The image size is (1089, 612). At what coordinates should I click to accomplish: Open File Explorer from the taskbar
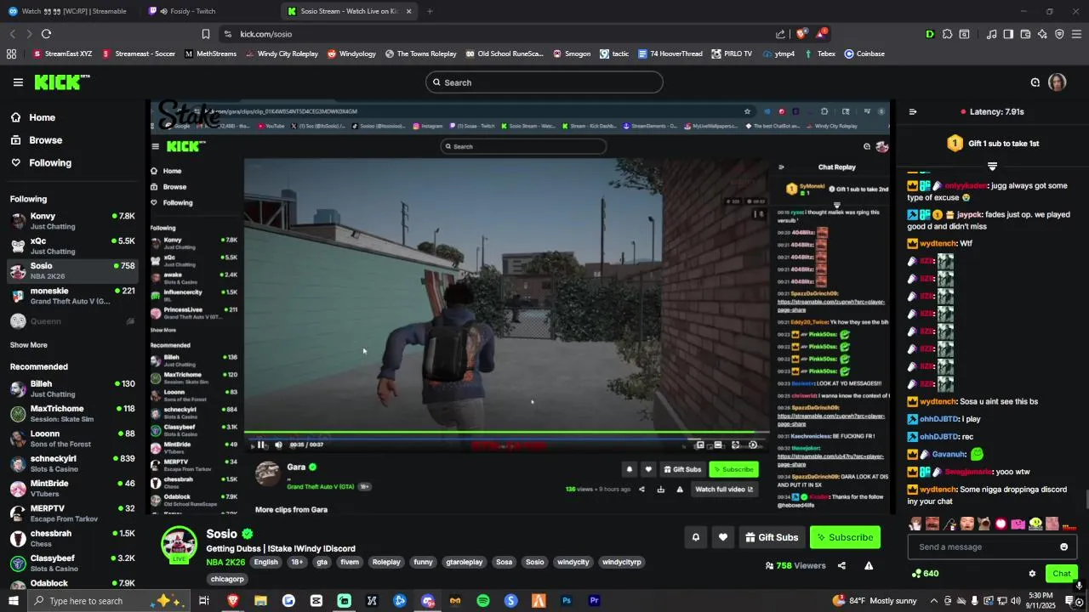[x=260, y=601]
